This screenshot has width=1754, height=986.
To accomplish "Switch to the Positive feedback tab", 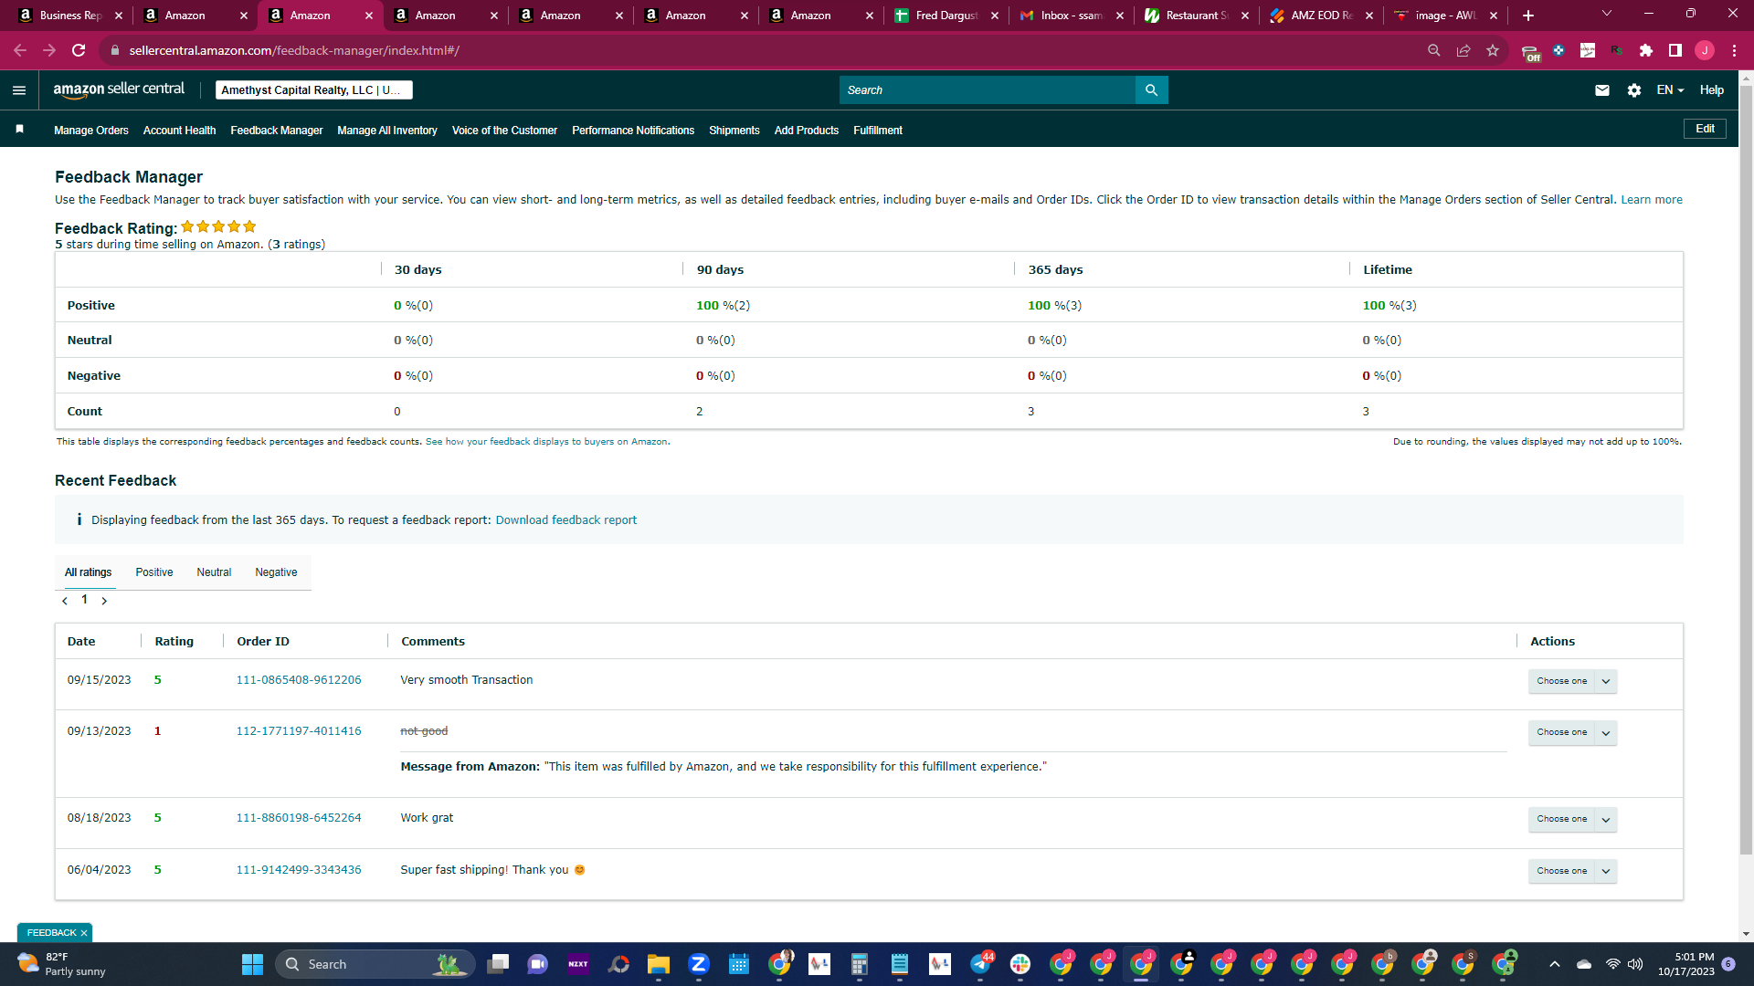I will tap(154, 572).
